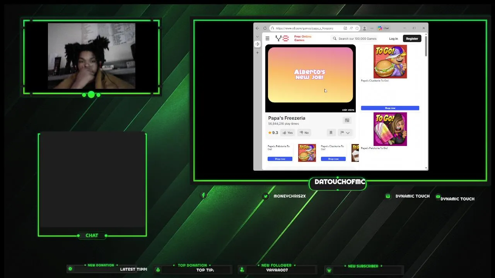Viewport: 495px width, 278px height.
Task: Bookmark the game with the bookmark icon
Action: coord(331,133)
